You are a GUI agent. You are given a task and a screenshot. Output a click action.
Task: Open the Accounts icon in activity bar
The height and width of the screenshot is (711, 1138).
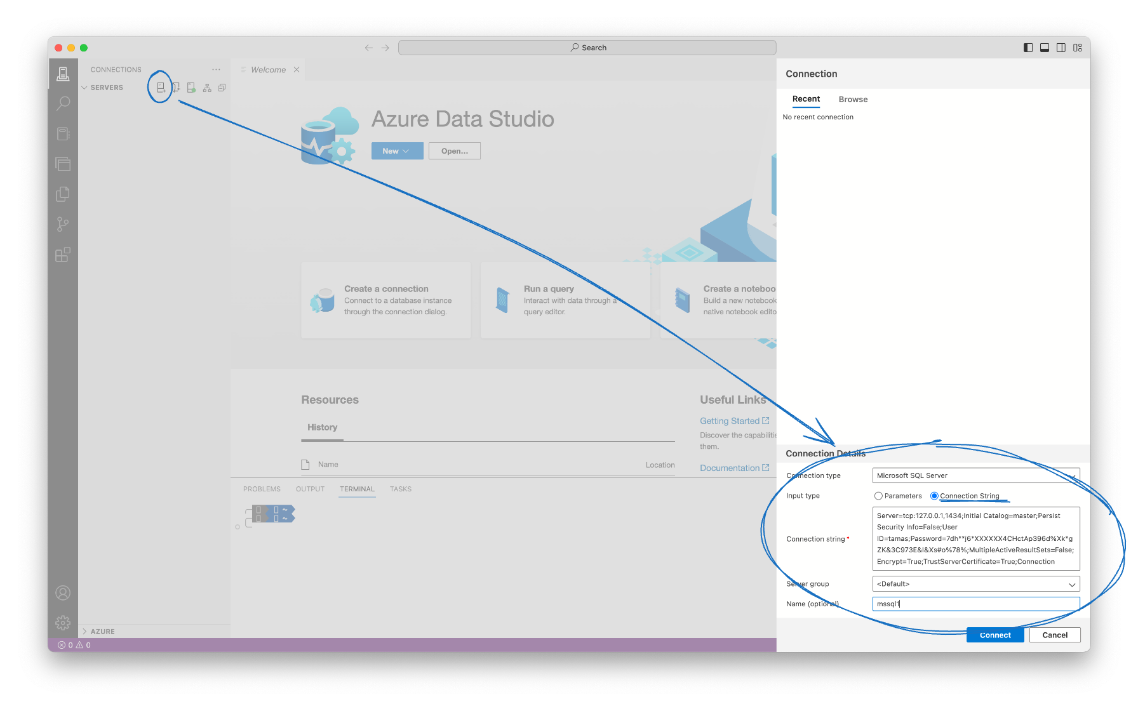tap(63, 593)
